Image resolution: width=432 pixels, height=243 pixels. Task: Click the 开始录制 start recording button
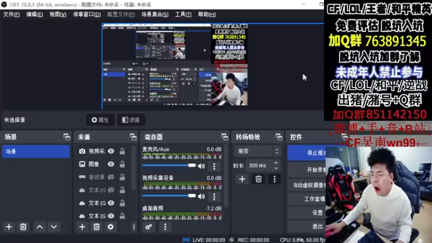click(x=307, y=170)
